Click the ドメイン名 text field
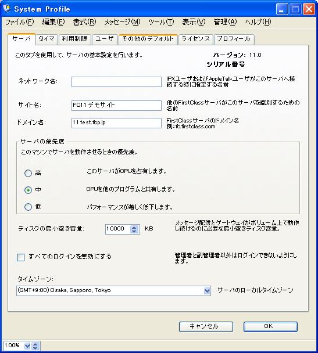 coord(116,123)
